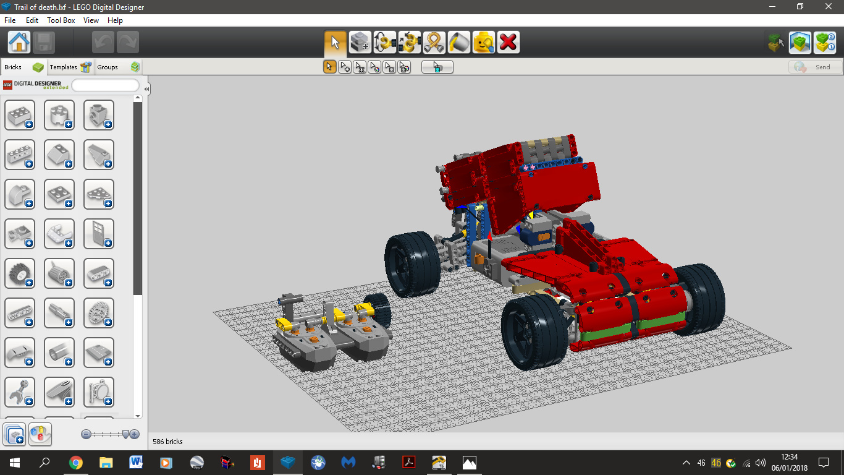Open the motor and electric parts category
This screenshot has width=844, height=475.
click(x=59, y=273)
